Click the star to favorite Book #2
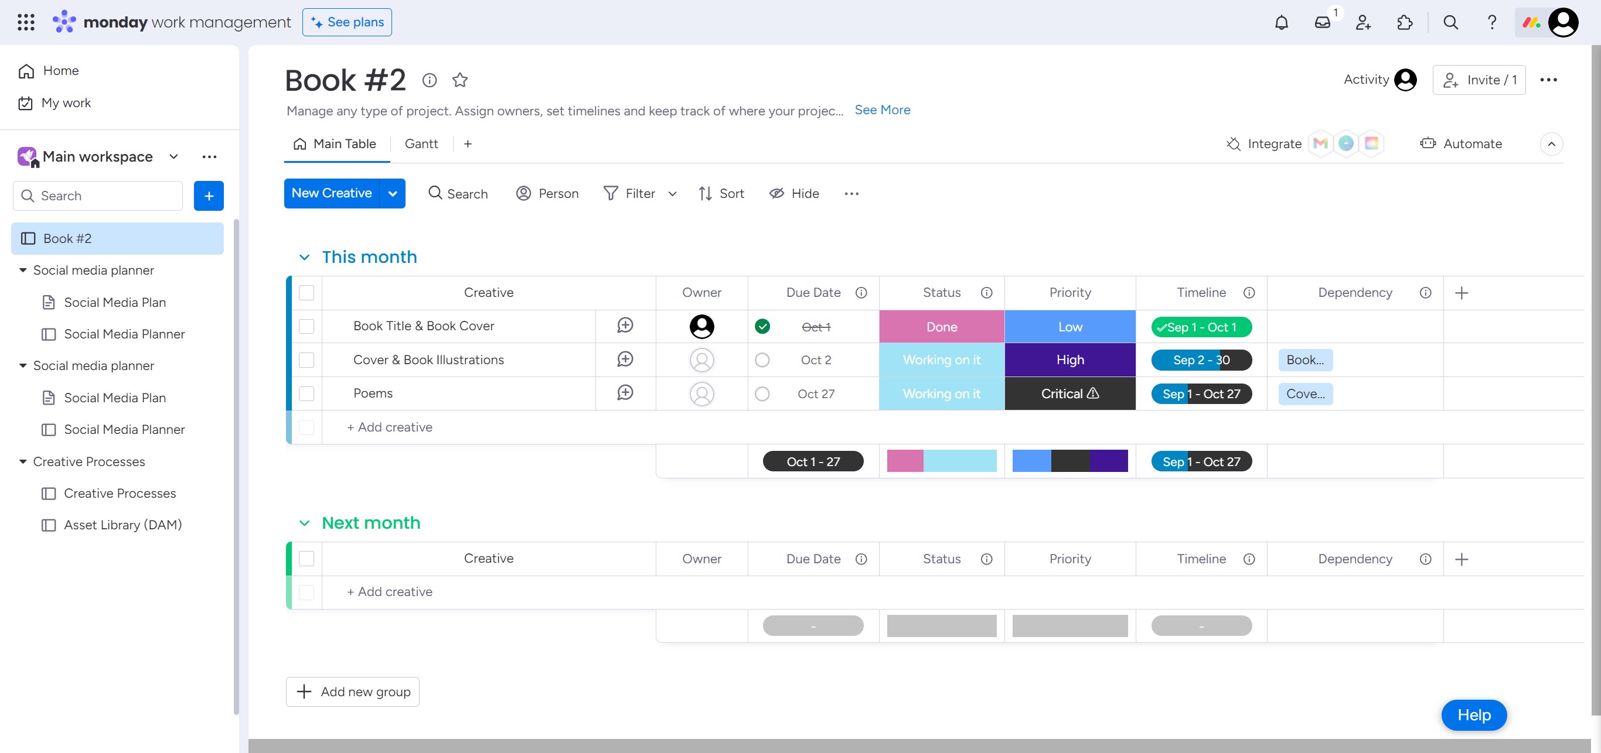 pyautogui.click(x=459, y=80)
